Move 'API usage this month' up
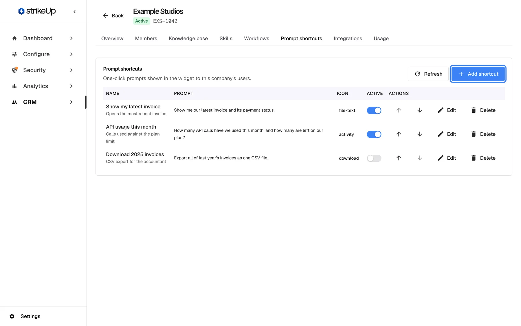 (x=399, y=134)
